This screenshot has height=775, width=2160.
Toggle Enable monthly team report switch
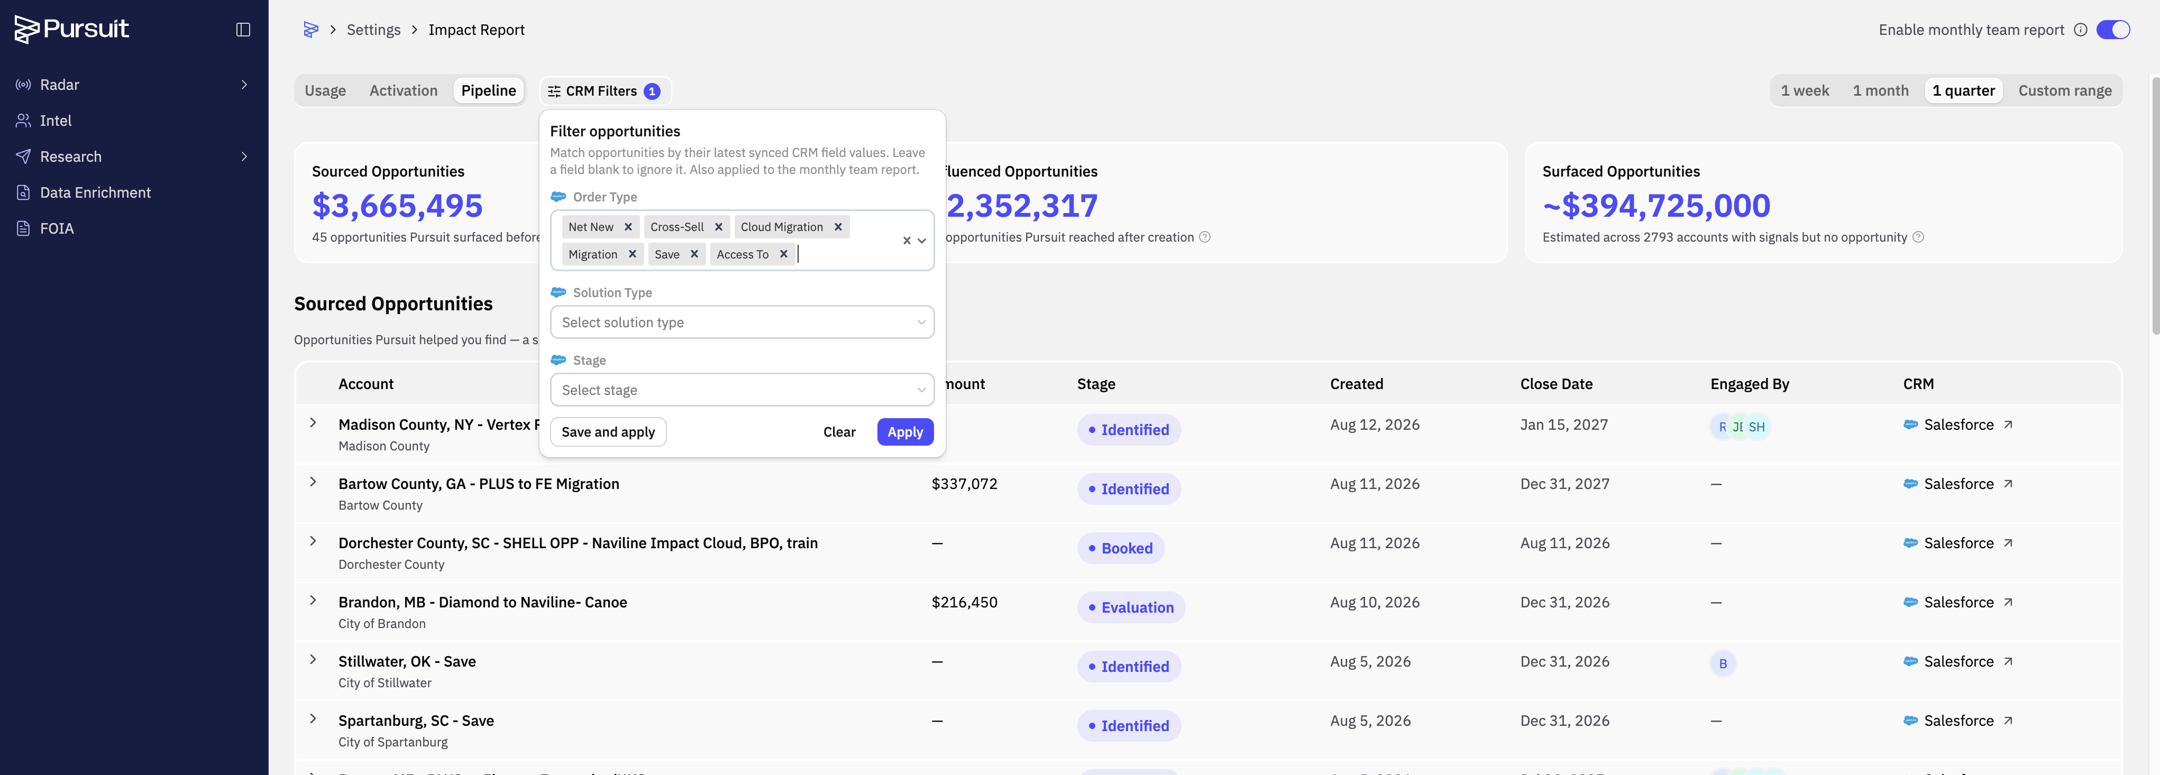[x=2113, y=30]
